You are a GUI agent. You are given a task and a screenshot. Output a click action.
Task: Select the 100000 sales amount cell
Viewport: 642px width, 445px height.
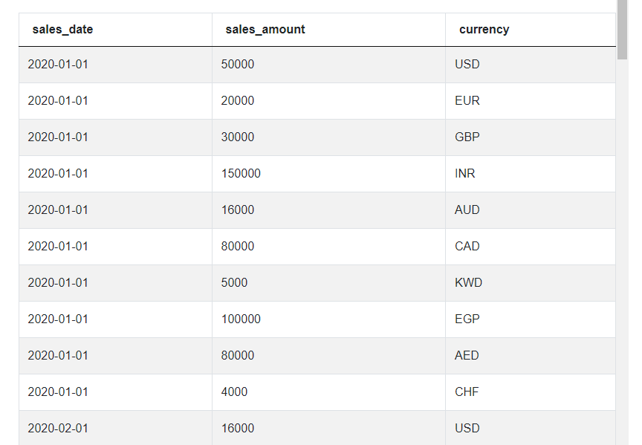click(x=328, y=319)
